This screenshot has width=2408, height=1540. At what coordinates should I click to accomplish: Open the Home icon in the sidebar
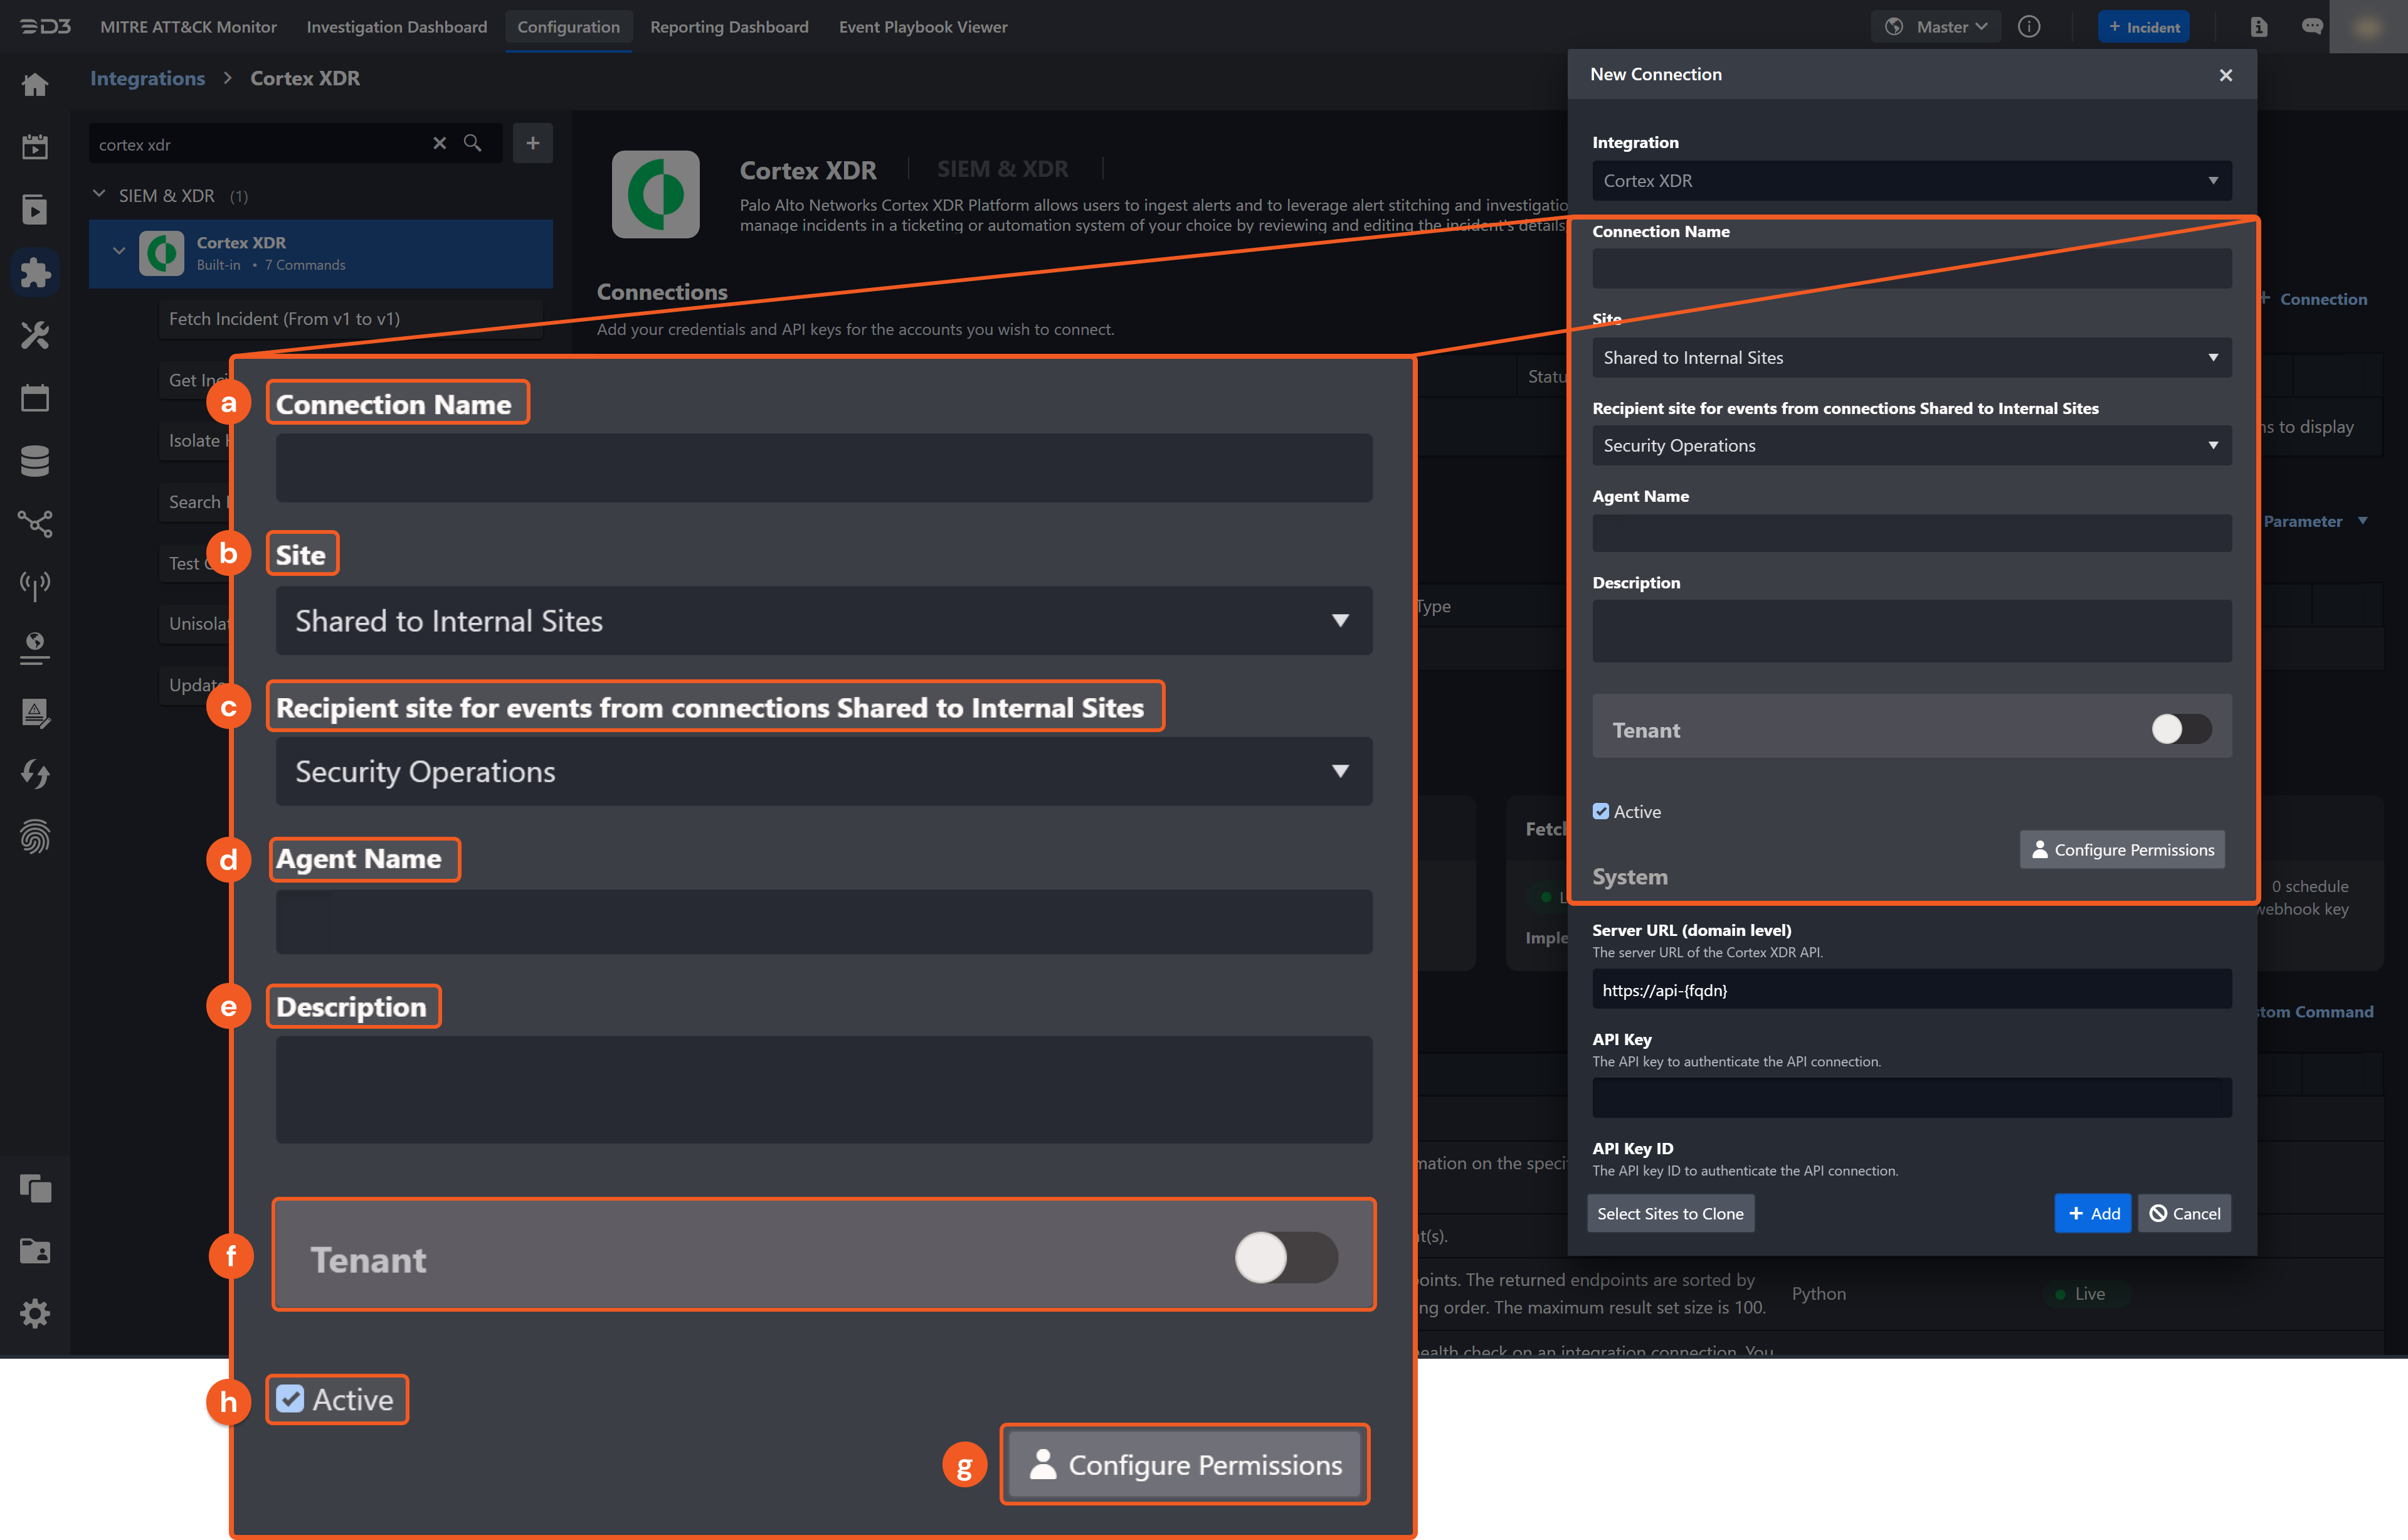click(35, 85)
